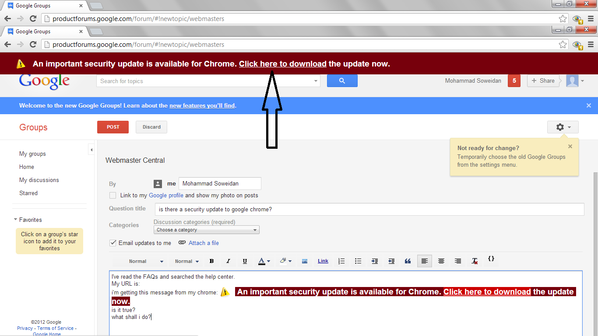
Task: Click the red POST button
Action: tap(113, 127)
